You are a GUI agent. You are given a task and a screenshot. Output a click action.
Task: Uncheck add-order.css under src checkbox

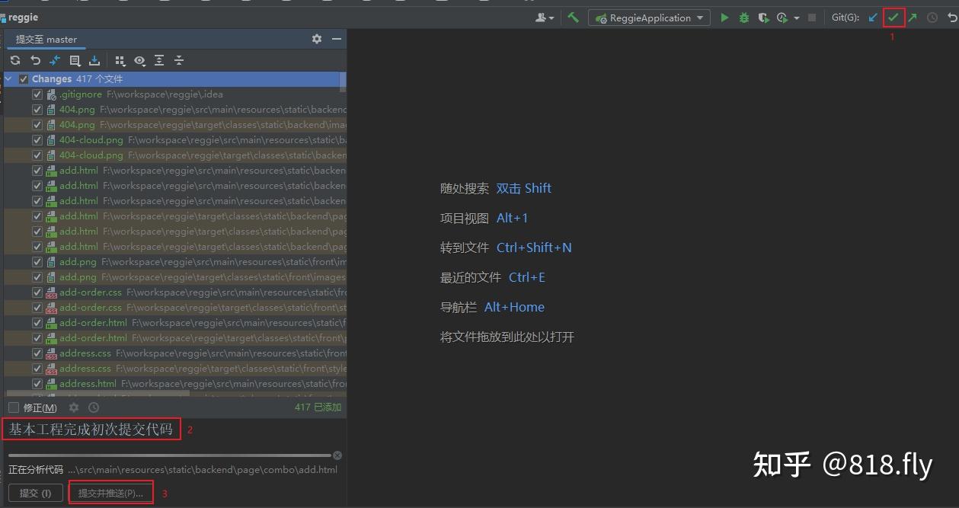tap(37, 292)
